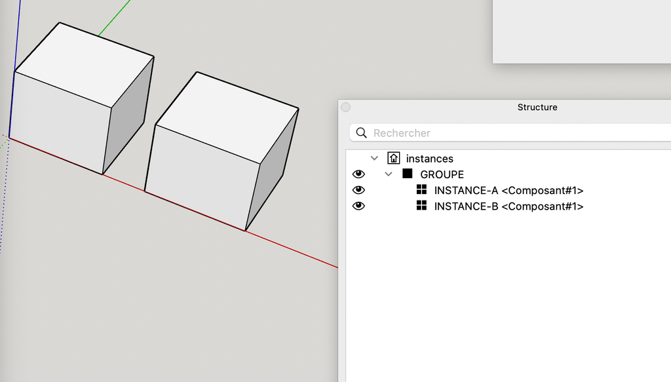Click the magnifier search icon
The image size is (671, 382).
click(x=362, y=132)
